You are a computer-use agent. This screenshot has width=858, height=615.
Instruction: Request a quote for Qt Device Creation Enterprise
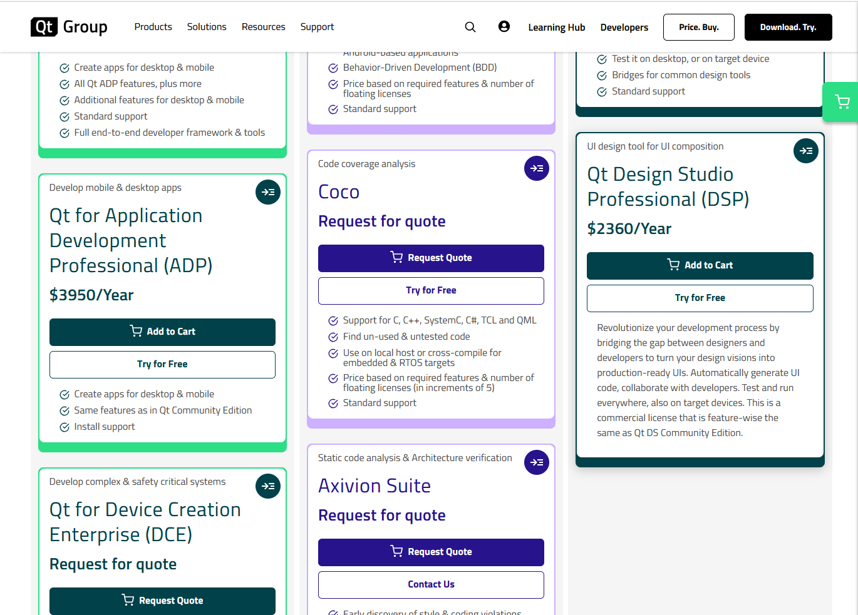coord(163,601)
